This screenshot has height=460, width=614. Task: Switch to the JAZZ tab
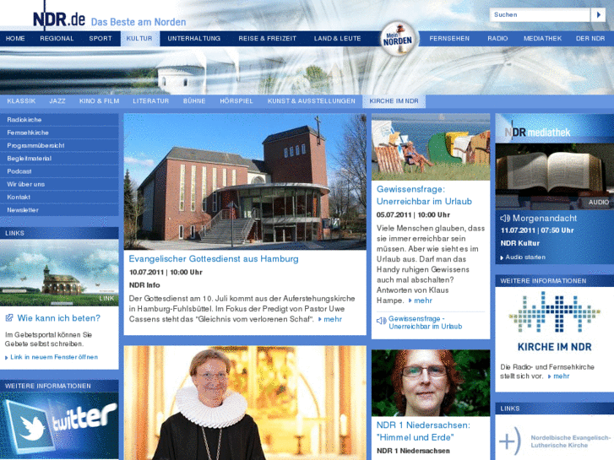tap(57, 101)
